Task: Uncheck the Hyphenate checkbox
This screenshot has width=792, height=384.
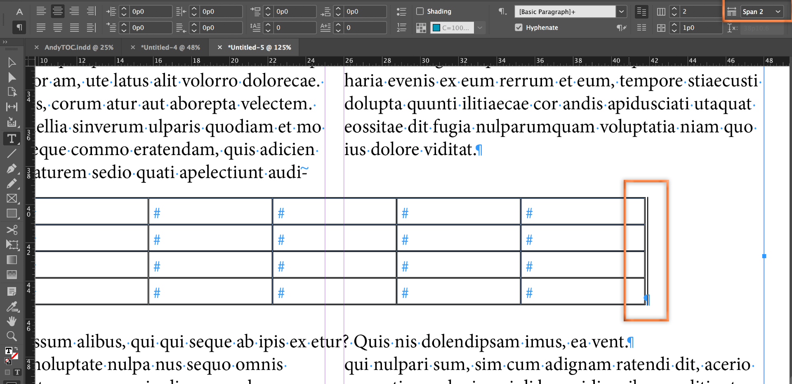Action: (519, 28)
